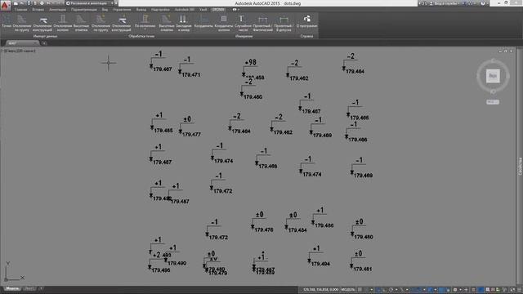This screenshot has height=294, width=523.
Task: Click the Случайное число tool
Action: pyautogui.click(x=243, y=23)
